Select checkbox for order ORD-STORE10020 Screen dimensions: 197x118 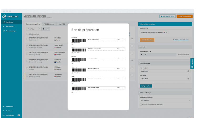click(27, 54)
